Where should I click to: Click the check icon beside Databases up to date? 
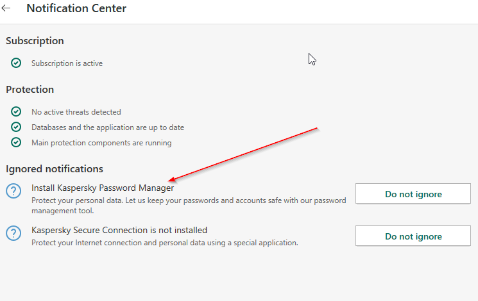click(x=16, y=127)
